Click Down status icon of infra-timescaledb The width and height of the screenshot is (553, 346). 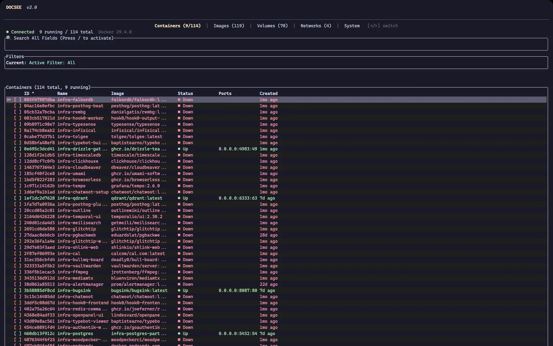pos(179,155)
